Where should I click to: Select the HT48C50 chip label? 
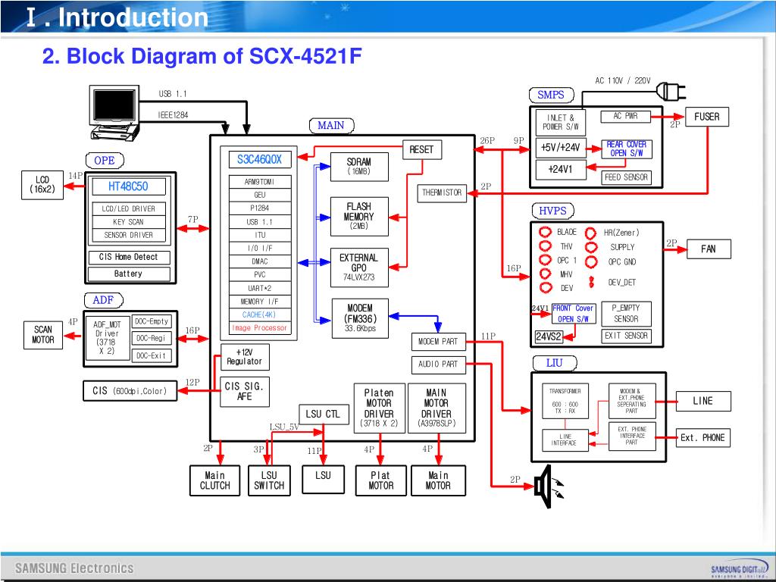[128, 186]
